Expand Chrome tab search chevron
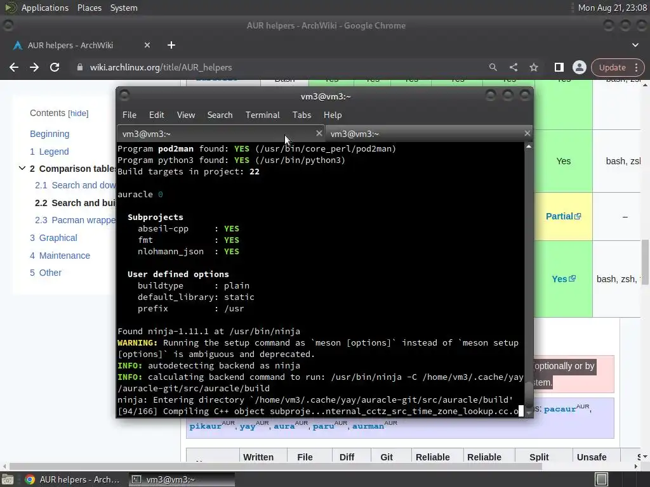The width and height of the screenshot is (650, 487). (x=635, y=45)
